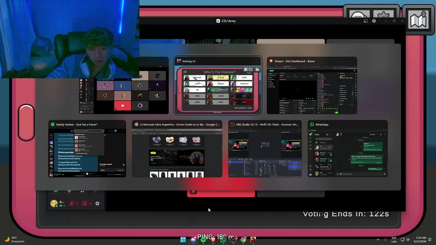Toggle Discord headphone deafen button

click(x=84, y=203)
